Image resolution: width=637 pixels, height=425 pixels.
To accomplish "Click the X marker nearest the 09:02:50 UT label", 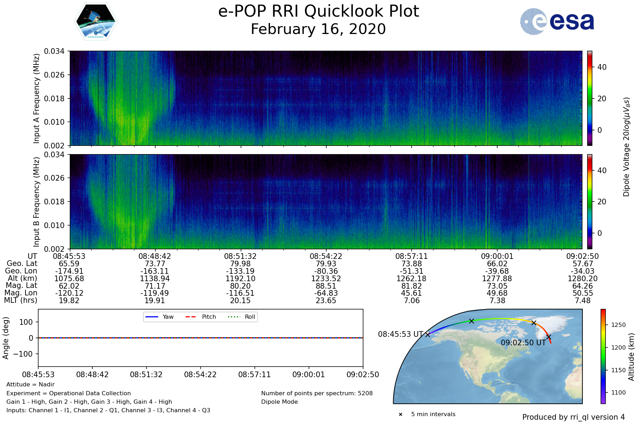I will pyautogui.click(x=549, y=337).
